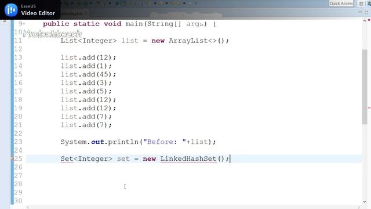Maximize the editor area using its icon
Image resolution: width=371 pixels, height=209 pixels.
click(x=366, y=12)
